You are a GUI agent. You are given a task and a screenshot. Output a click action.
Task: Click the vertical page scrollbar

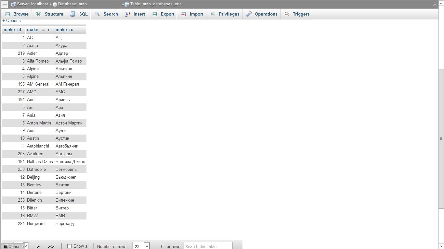(441, 139)
